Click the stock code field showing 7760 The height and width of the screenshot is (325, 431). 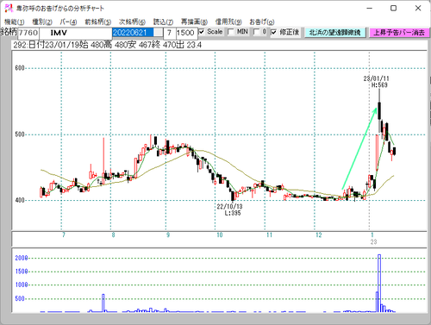[x=28, y=33]
